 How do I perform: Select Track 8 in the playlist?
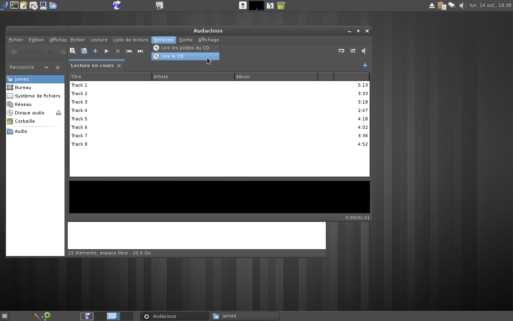click(220, 144)
